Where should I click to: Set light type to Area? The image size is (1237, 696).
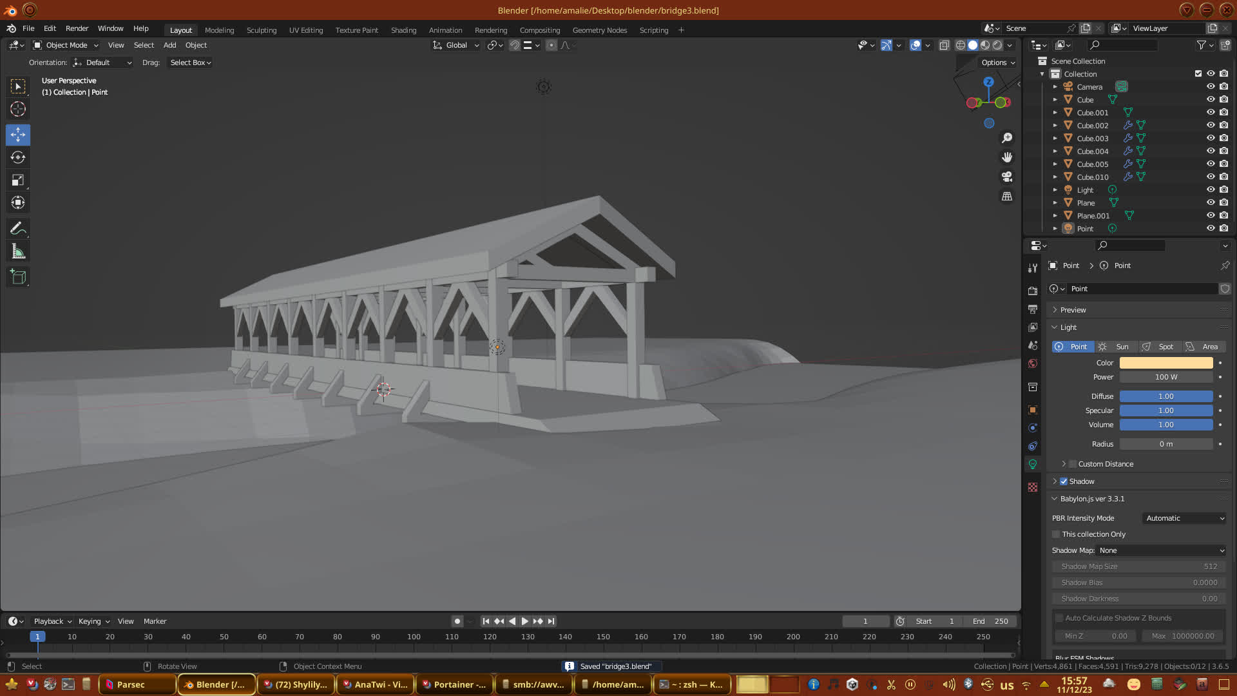[x=1203, y=347]
